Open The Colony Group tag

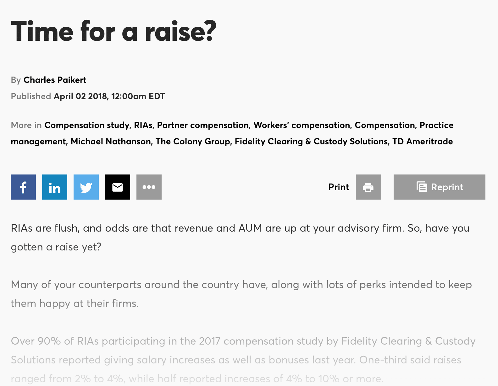pos(192,141)
